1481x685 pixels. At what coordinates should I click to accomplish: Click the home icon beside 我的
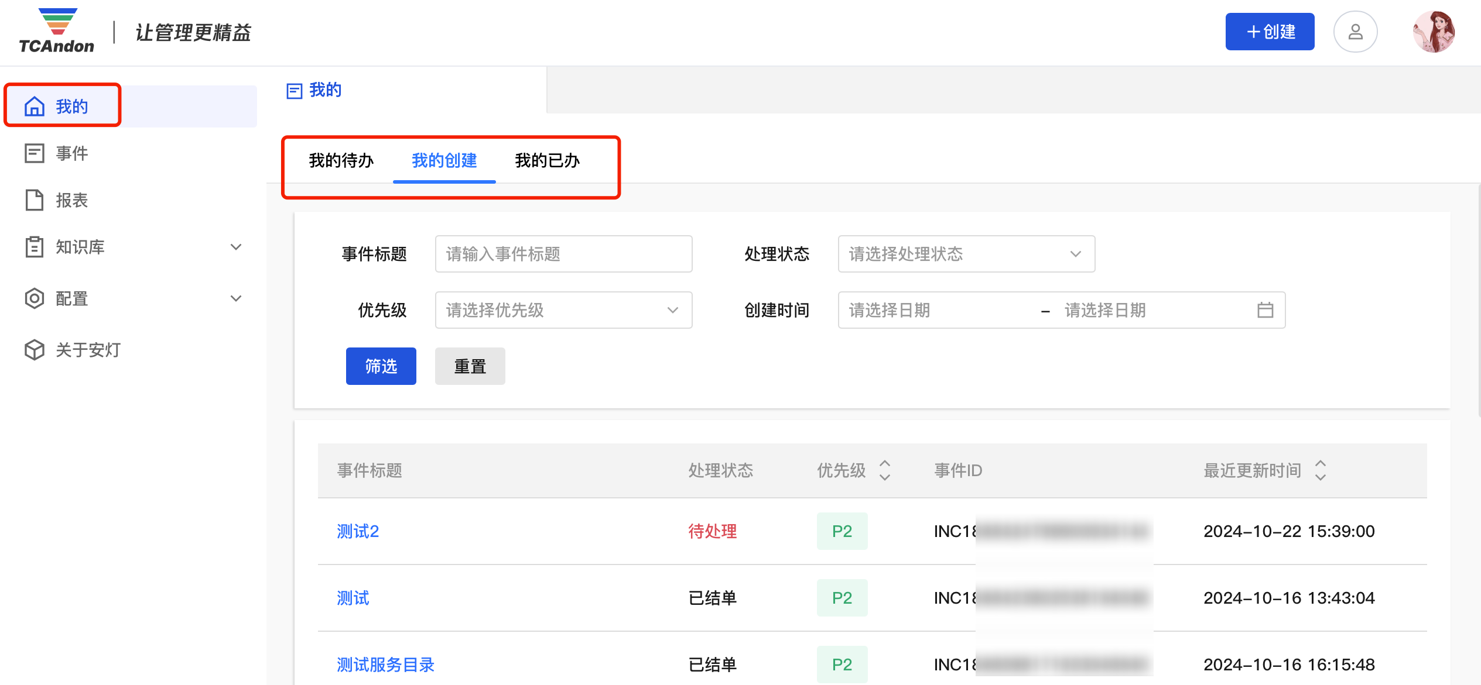coord(35,106)
